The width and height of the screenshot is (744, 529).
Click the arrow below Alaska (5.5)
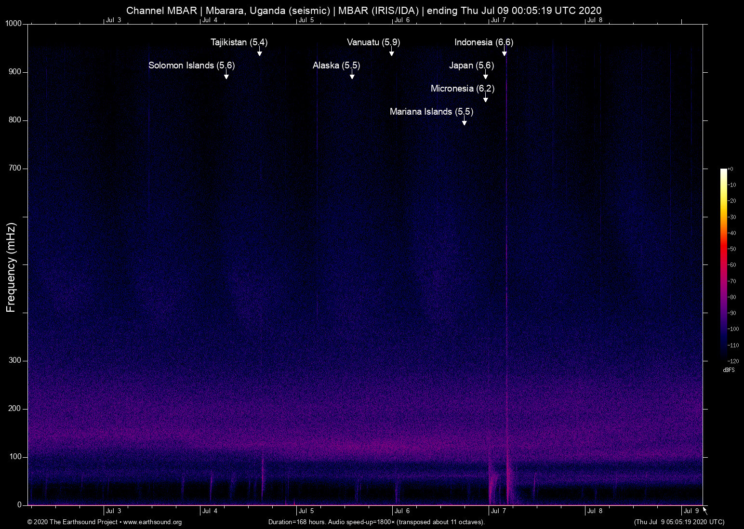pyautogui.click(x=352, y=76)
